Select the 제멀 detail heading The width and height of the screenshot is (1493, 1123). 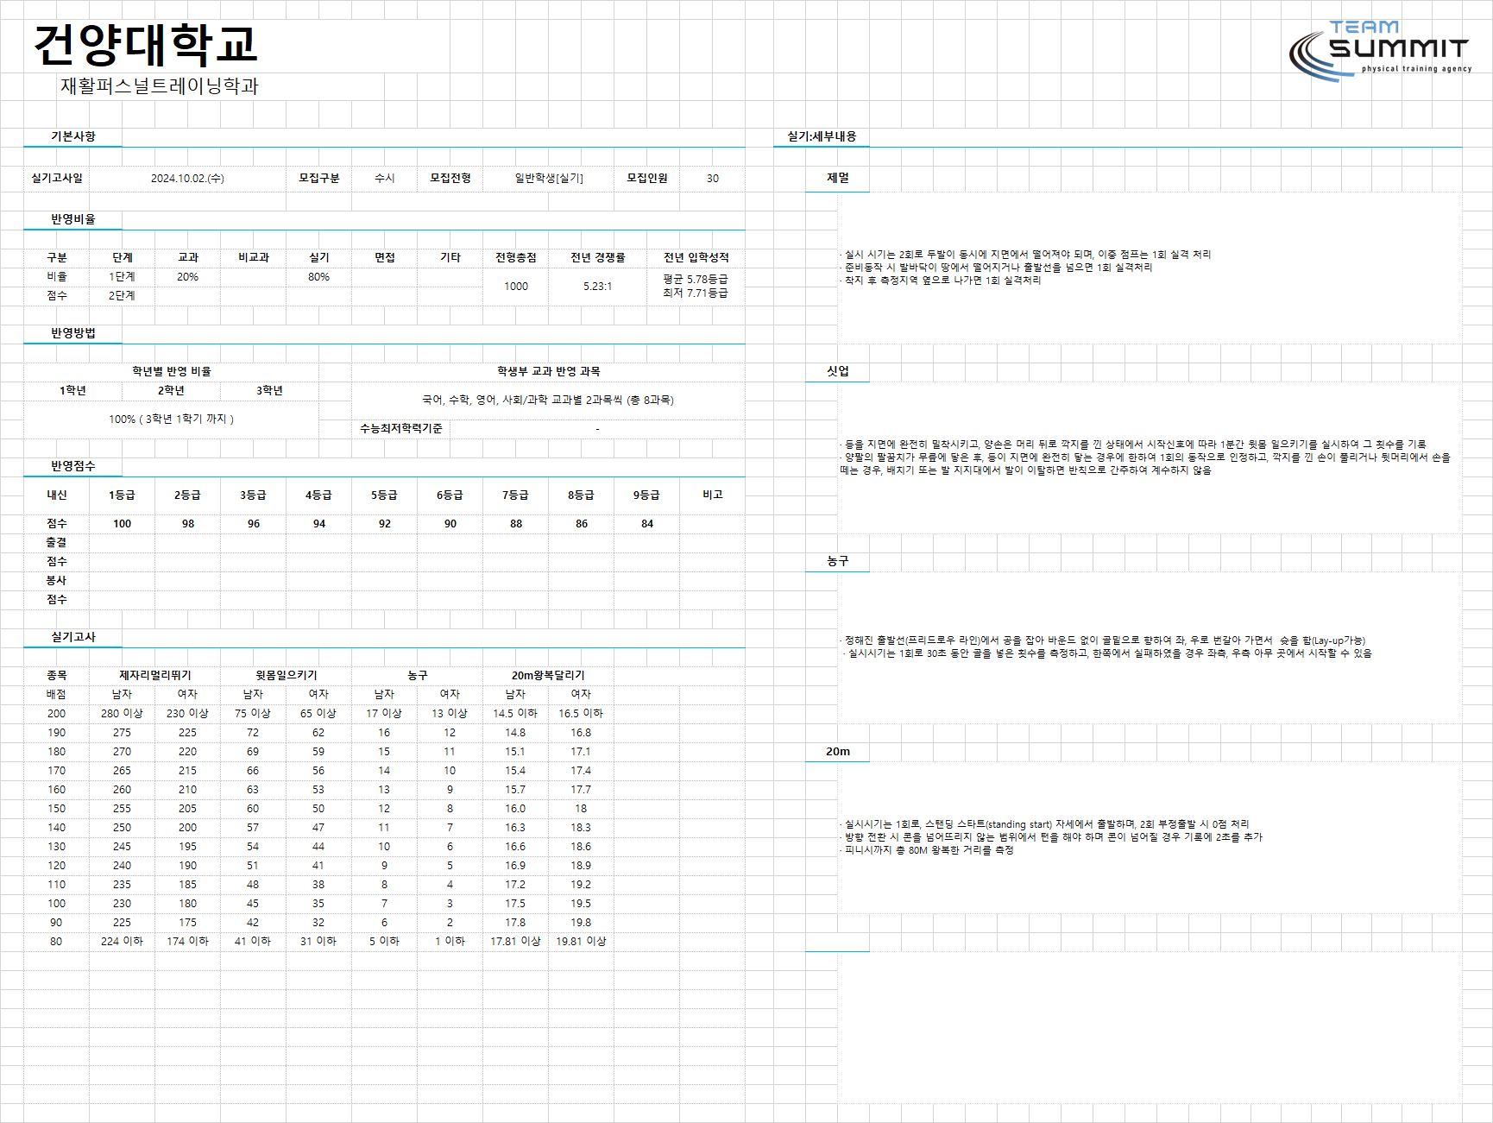pos(838,178)
